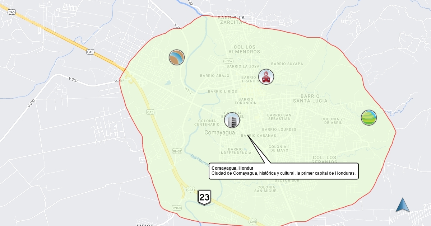Click the blue and brown circular map marker
The image size is (431, 226).
(177, 57)
